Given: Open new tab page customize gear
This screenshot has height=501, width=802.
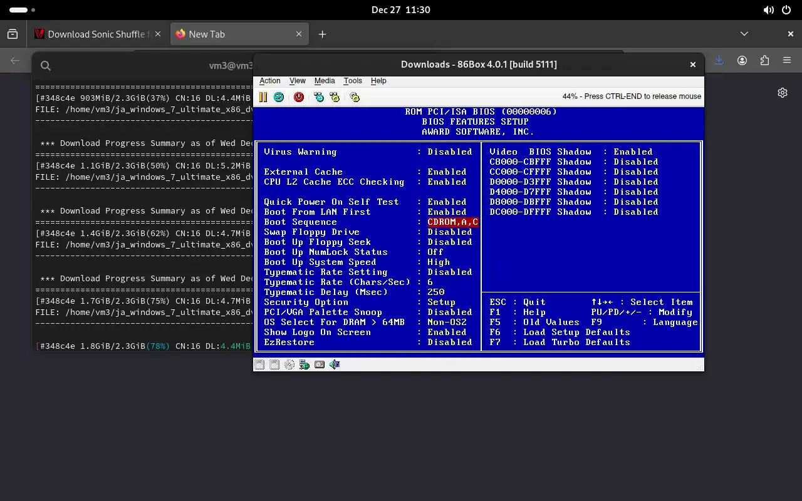Looking at the screenshot, I should [x=783, y=93].
